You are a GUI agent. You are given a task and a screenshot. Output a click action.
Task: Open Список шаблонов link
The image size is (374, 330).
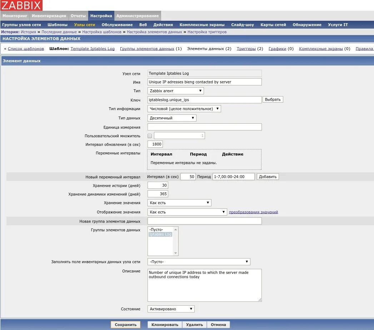point(26,49)
